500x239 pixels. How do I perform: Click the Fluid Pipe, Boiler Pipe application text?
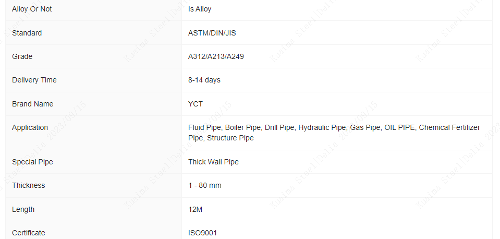pyautogui.click(x=225, y=128)
